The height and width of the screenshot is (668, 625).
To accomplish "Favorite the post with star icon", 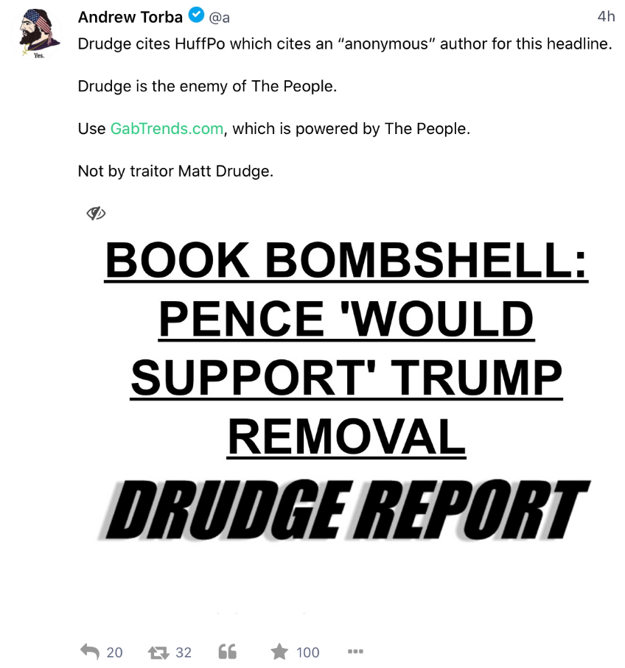I will (x=279, y=651).
